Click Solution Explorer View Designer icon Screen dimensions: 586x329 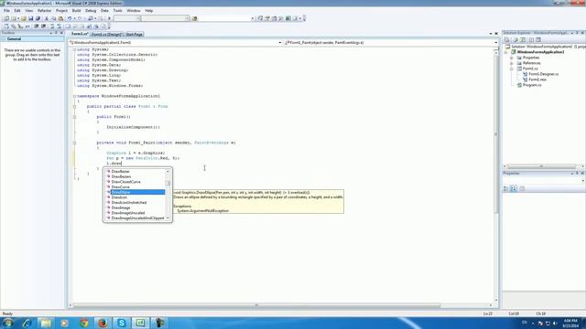(538, 40)
